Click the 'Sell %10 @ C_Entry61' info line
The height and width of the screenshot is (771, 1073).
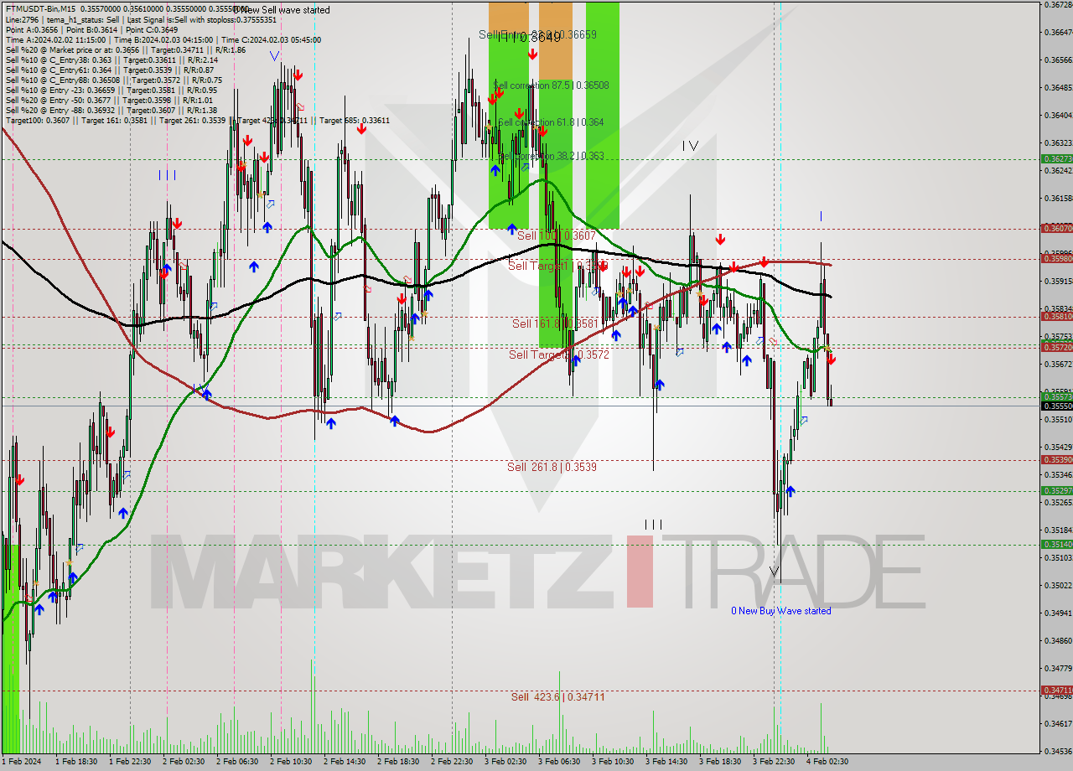coord(109,70)
